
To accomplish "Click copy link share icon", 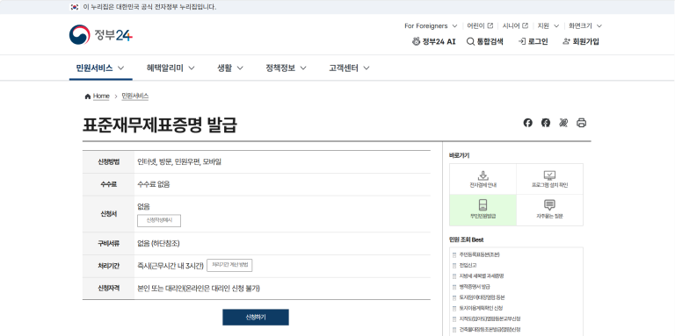I will [563, 123].
